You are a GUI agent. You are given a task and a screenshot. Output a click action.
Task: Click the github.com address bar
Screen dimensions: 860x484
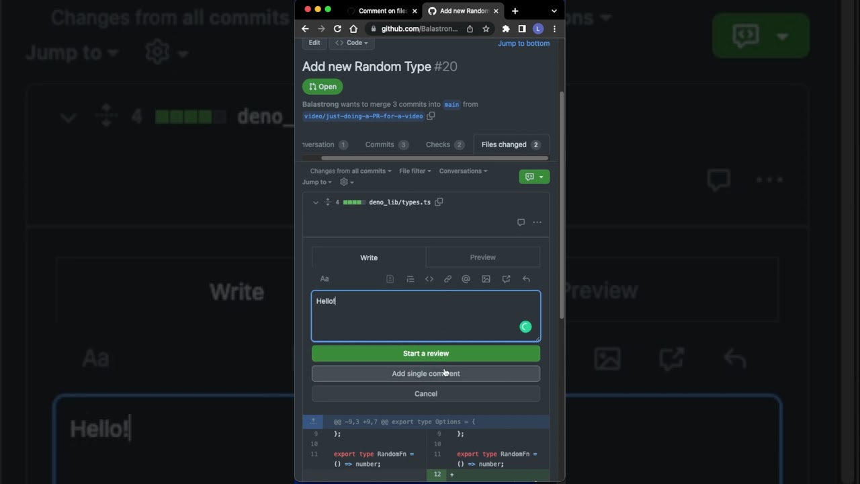pos(419,29)
